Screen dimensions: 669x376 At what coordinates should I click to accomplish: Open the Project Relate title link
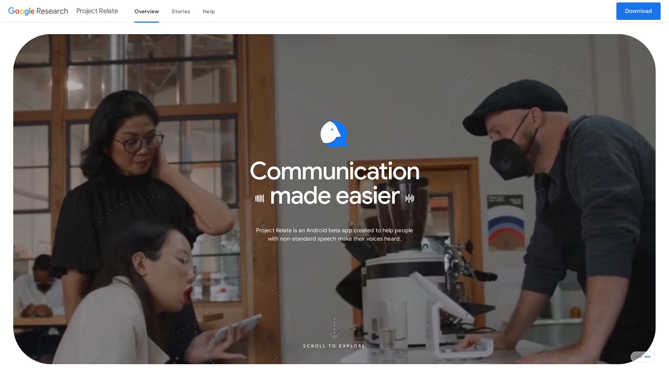point(97,11)
